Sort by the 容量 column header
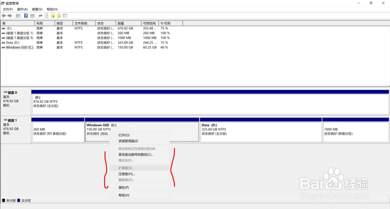Image resolution: width=390 pixels, height=209 pixels. [x=129, y=23]
